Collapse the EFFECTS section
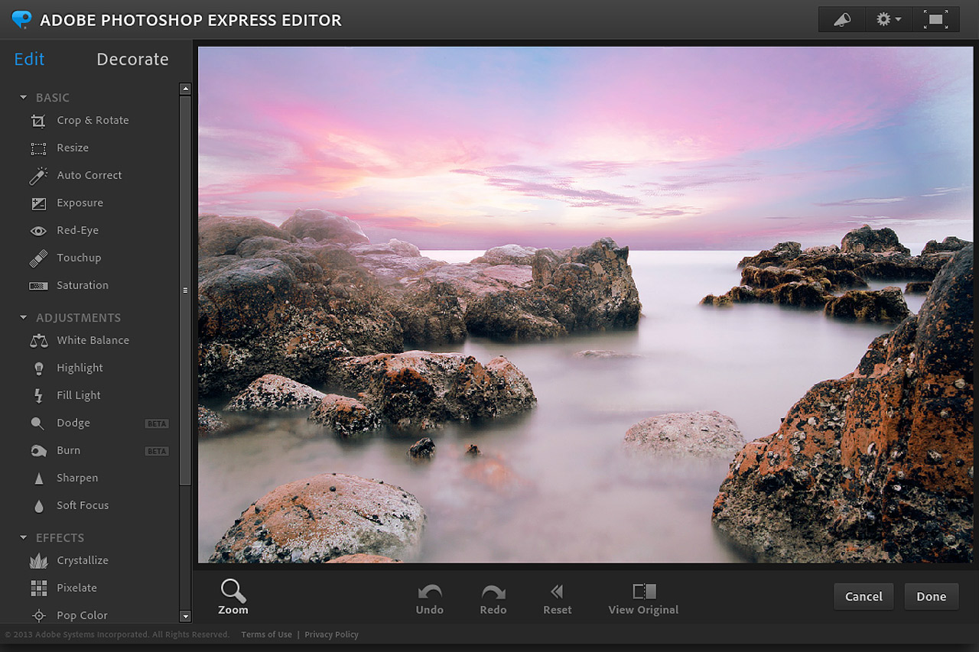Viewport: 979px width, 652px height. 22,537
